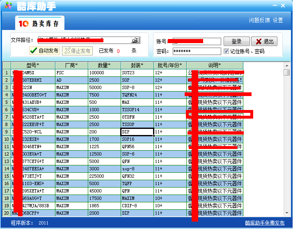293x229 pixels.
Task: Minimize the 酷库助手 window
Action: pyautogui.click(x=275, y=5)
